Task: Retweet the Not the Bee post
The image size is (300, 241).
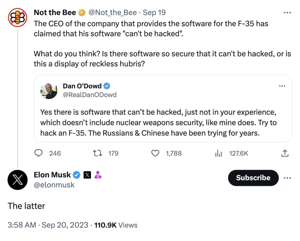Action: (x=105, y=153)
